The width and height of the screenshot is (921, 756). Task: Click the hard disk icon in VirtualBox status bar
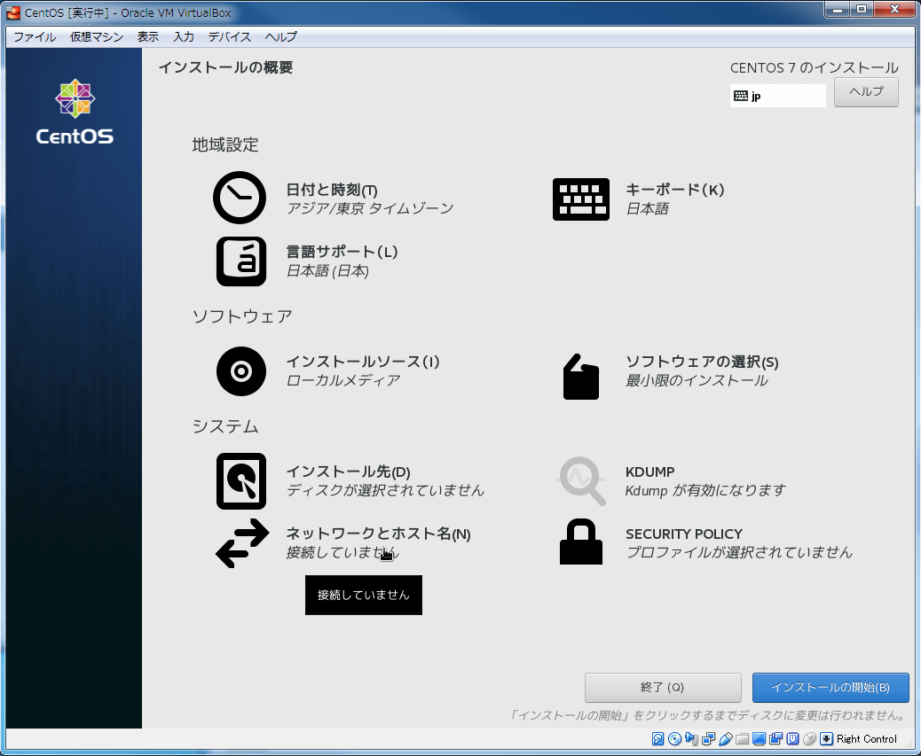point(657,738)
